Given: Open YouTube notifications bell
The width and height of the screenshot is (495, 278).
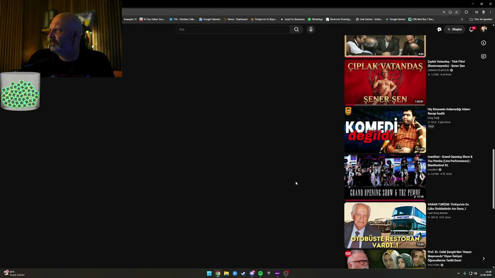Looking at the screenshot, I should (471, 29).
